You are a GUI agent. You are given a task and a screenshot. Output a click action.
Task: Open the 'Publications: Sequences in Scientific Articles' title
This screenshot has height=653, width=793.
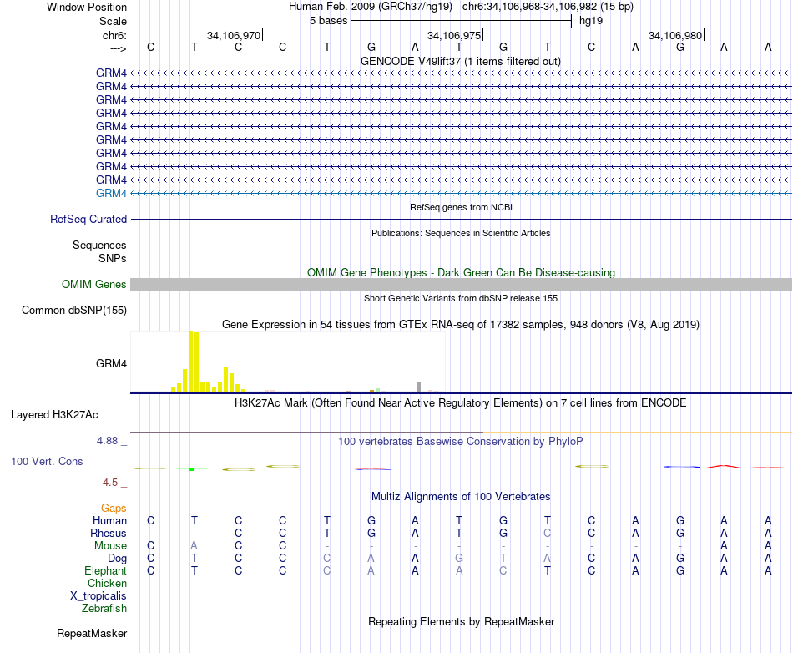pyautogui.click(x=461, y=233)
